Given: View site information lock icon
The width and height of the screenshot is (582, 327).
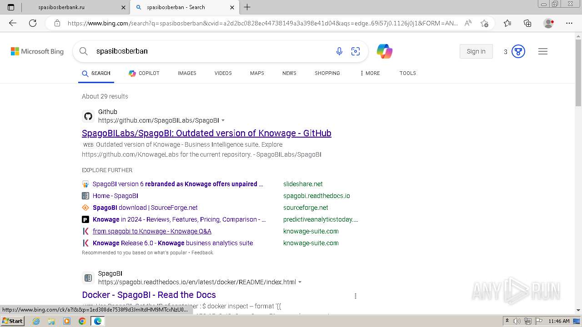Looking at the screenshot, I should point(57,23).
